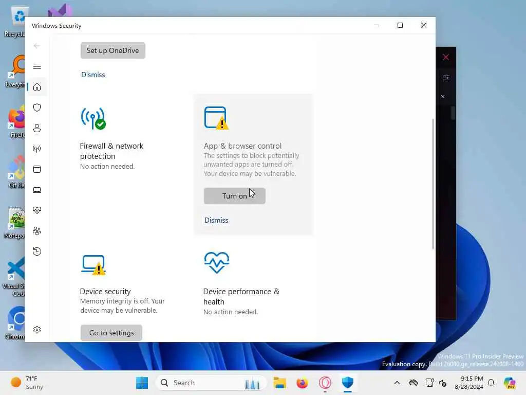This screenshot has height=395, width=526.
Task: Turn on potentially unwanted app blocking
Action: point(234,196)
